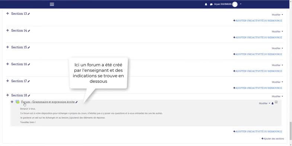The image size is (292, 146).
Task: Click the Section 14 title
Action: pos(19,31)
